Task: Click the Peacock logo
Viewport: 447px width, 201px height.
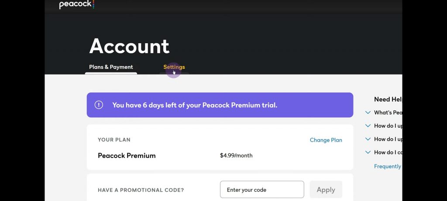Action: click(x=77, y=4)
